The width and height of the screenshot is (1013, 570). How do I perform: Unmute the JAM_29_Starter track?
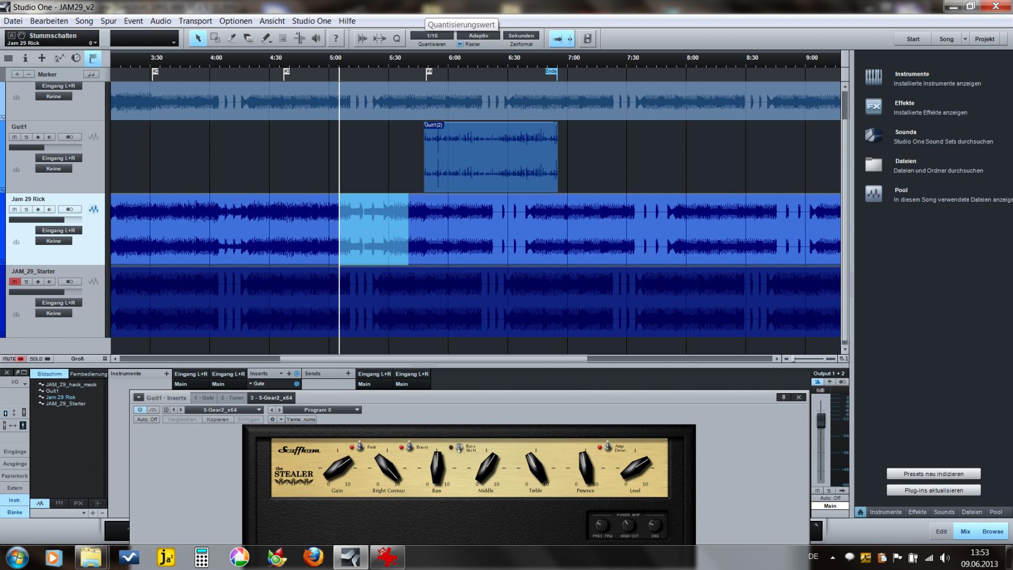14,281
